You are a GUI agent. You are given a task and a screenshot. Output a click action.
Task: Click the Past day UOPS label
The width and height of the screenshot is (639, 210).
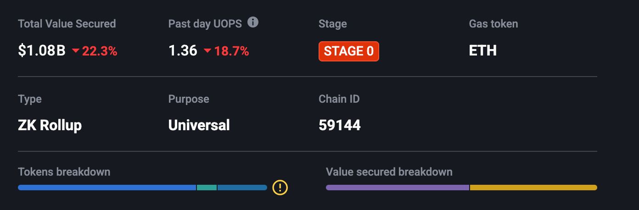click(x=205, y=23)
